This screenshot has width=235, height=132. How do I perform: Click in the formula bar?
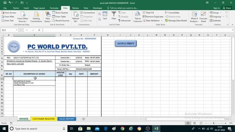point(137,30)
